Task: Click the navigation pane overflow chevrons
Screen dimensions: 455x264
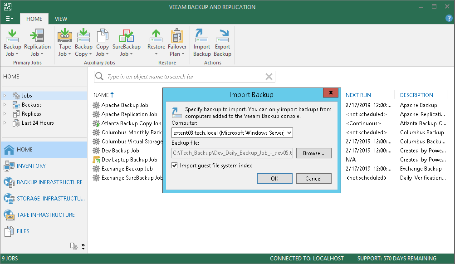Action: (83, 247)
